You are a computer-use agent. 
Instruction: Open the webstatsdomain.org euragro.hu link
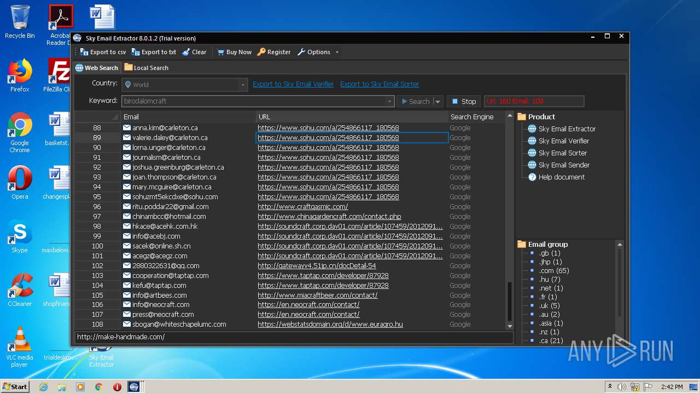(330, 325)
